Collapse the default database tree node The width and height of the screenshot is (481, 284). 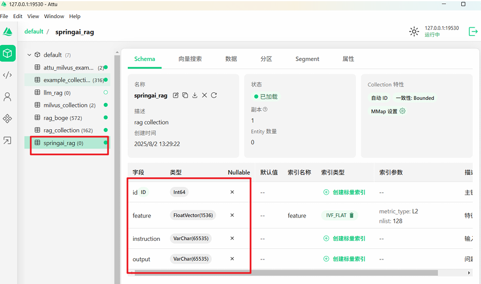[x=30, y=55]
